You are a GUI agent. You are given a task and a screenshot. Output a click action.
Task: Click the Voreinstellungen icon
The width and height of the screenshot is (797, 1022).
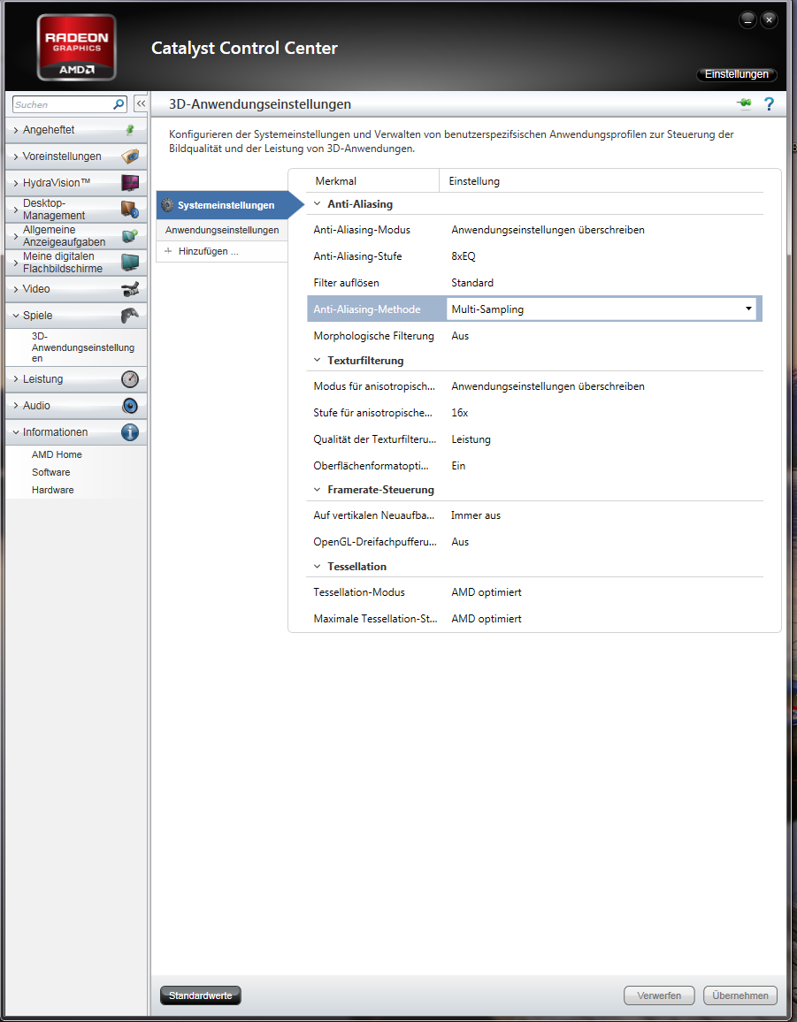pyautogui.click(x=130, y=156)
